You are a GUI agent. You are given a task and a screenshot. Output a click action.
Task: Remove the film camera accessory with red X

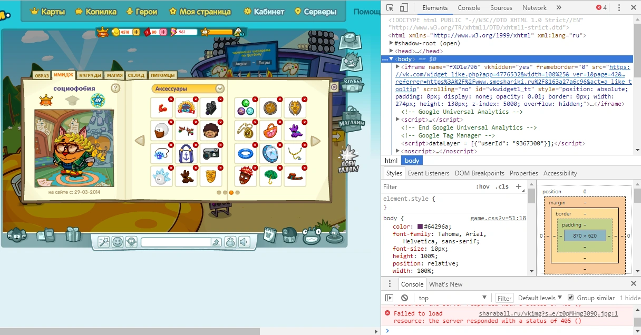(x=220, y=100)
